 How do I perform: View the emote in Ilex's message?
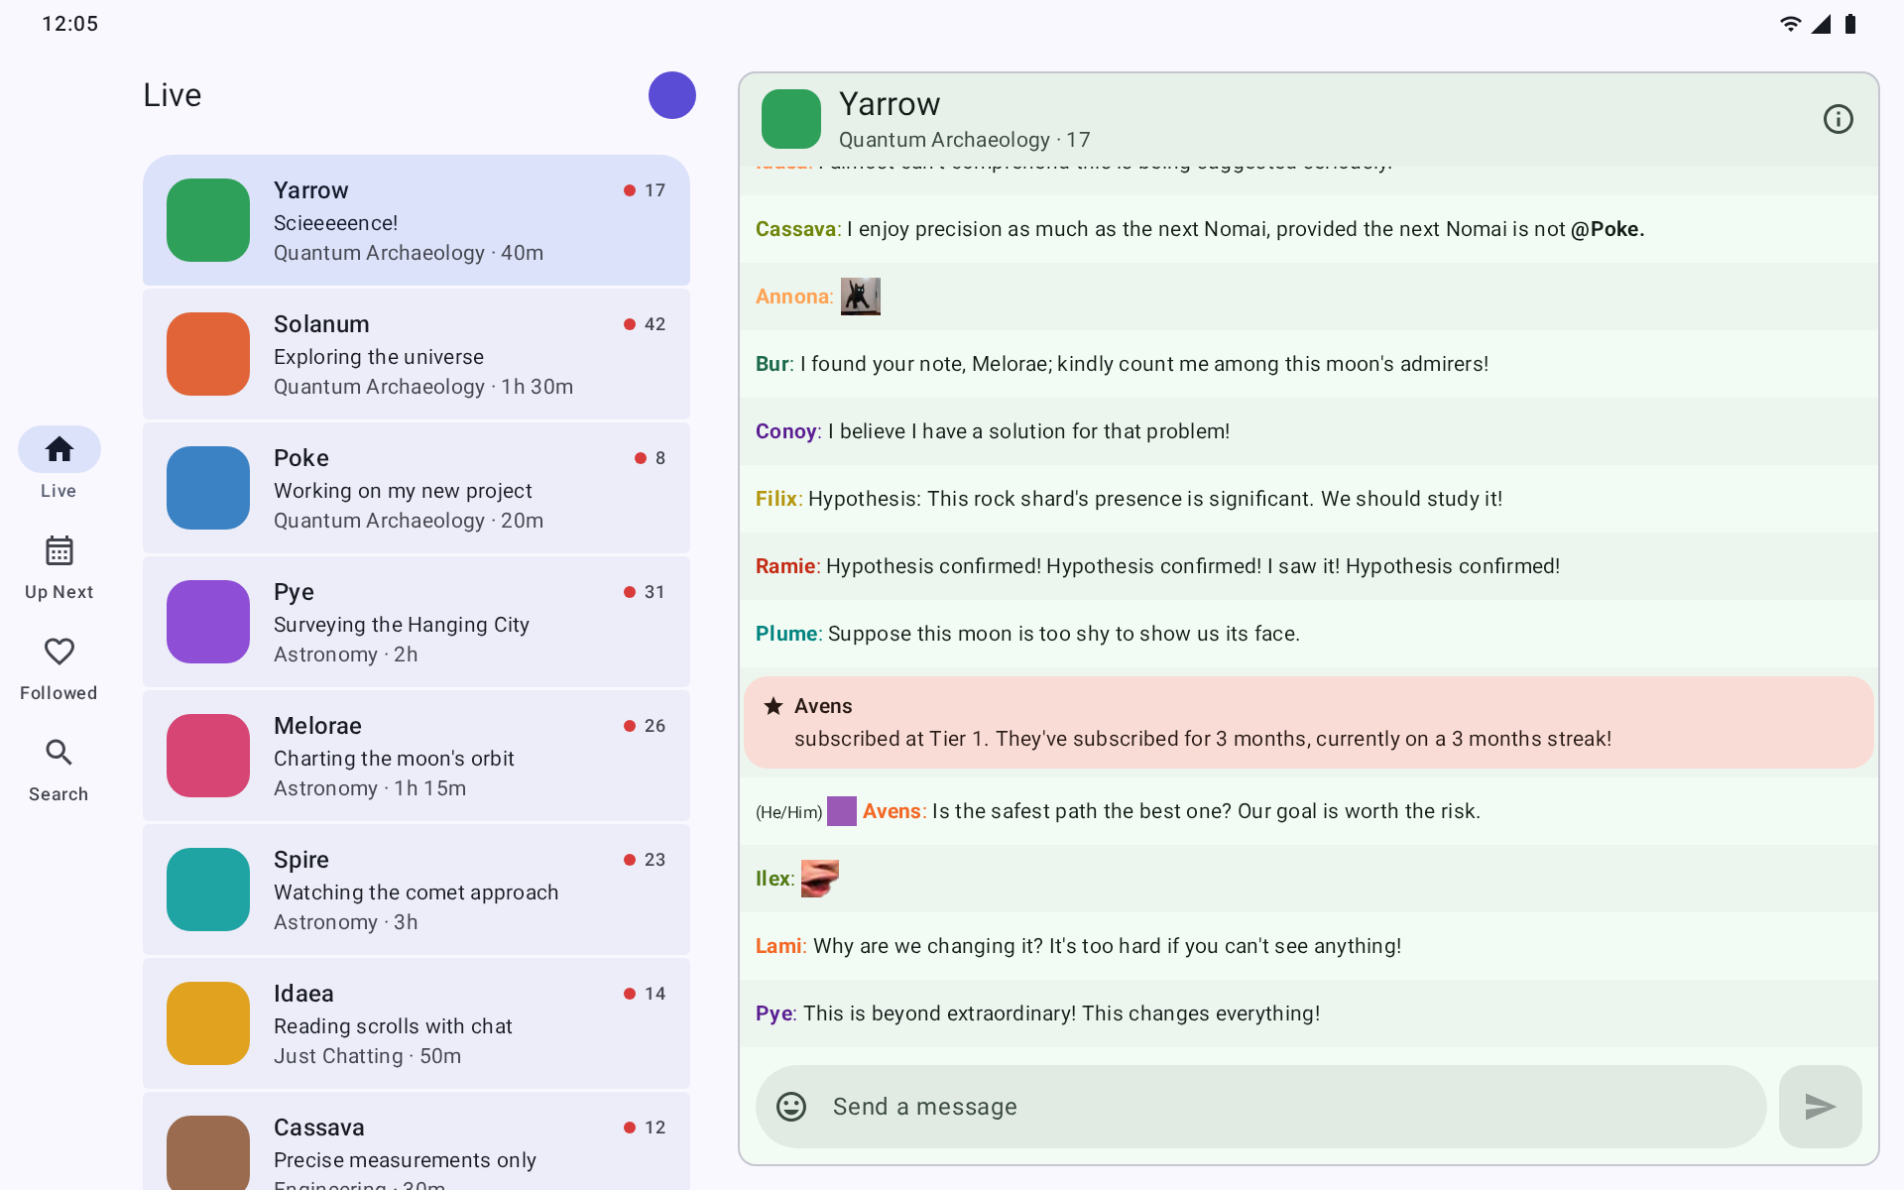[820, 879]
